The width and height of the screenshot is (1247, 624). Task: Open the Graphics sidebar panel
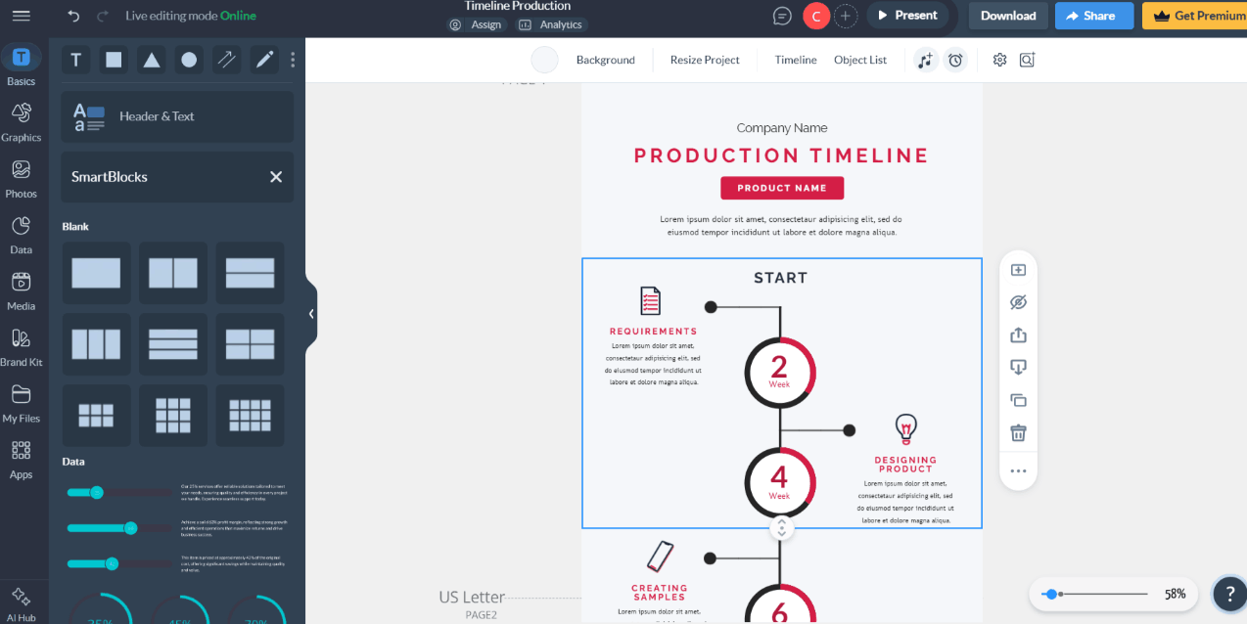(22, 122)
